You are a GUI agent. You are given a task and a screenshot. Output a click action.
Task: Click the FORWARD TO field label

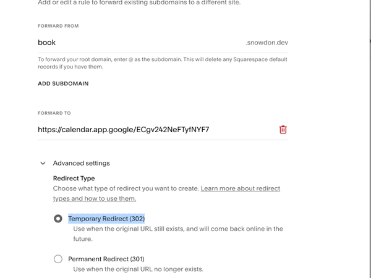54,114
